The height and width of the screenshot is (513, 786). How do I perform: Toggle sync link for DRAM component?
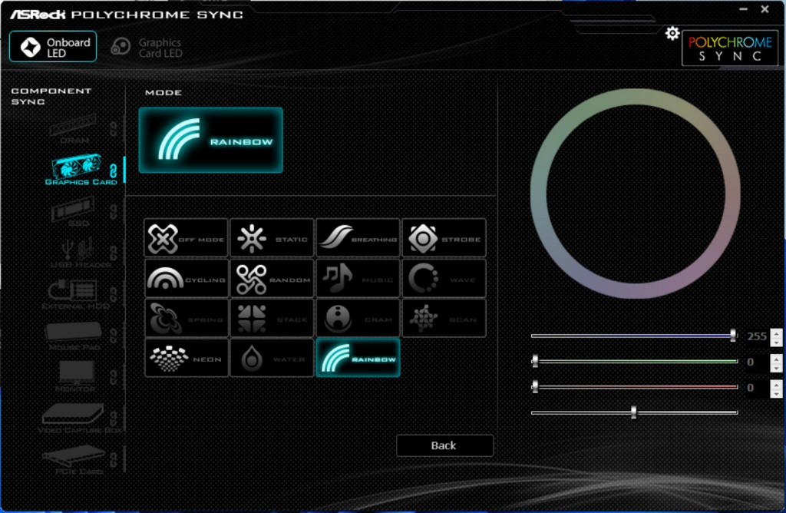(114, 129)
